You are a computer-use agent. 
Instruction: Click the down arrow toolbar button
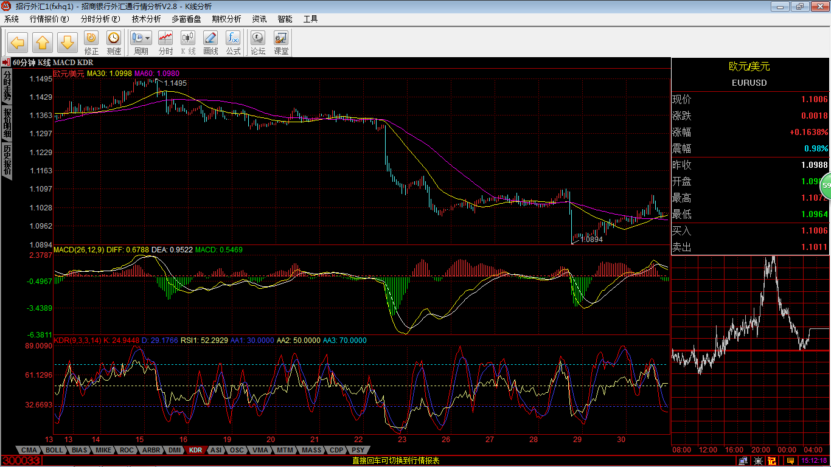point(67,43)
